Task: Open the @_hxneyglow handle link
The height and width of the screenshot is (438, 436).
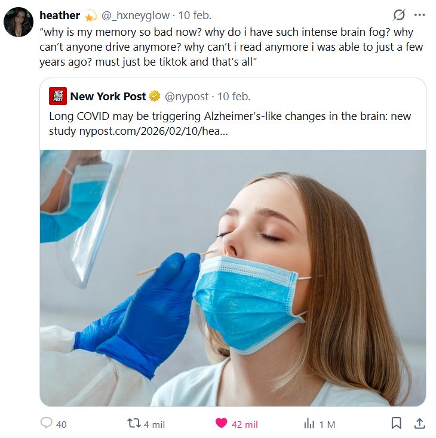Action: click(136, 15)
